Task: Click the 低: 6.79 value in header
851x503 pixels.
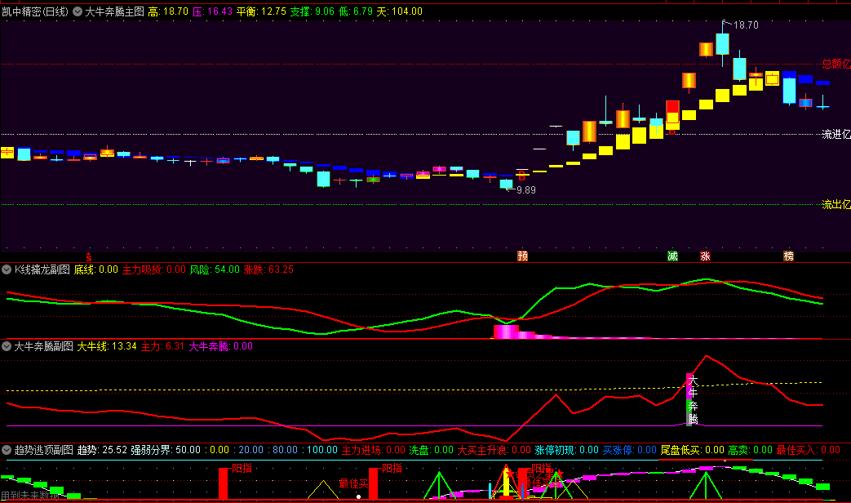Action: 356,11
